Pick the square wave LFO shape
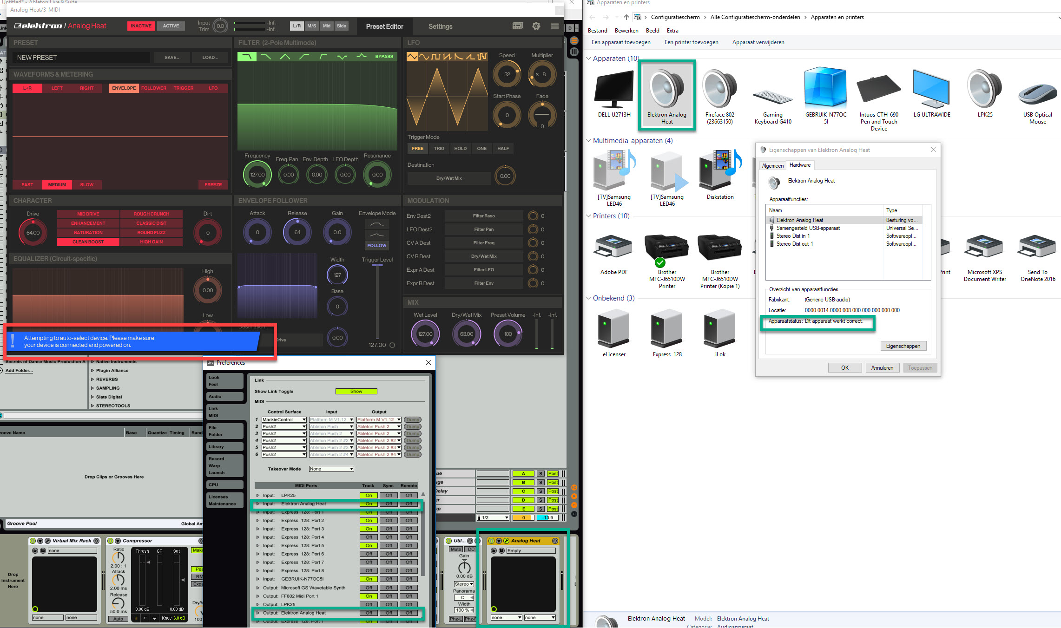Image resolution: width=1061 pixels, height=628 pixels. point(435,57)
